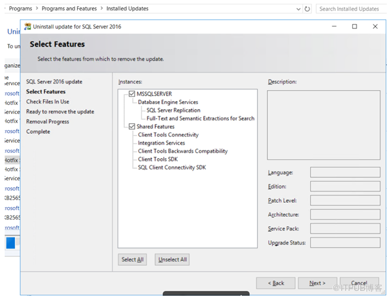Maximize the Uninstall update window

tap(355, 26)
